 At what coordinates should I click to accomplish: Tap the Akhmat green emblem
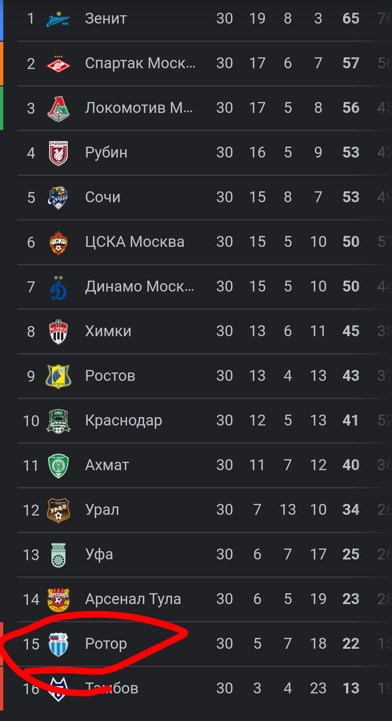click(x=58, y=466)
